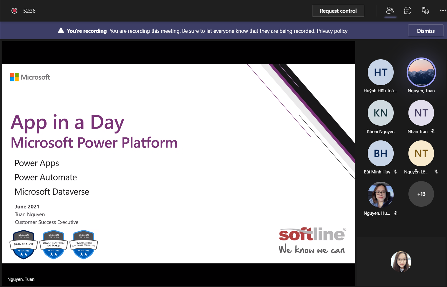
Task: Click muted mic icon beside Nguyễn Lệ
Action: tap(436, 172)
